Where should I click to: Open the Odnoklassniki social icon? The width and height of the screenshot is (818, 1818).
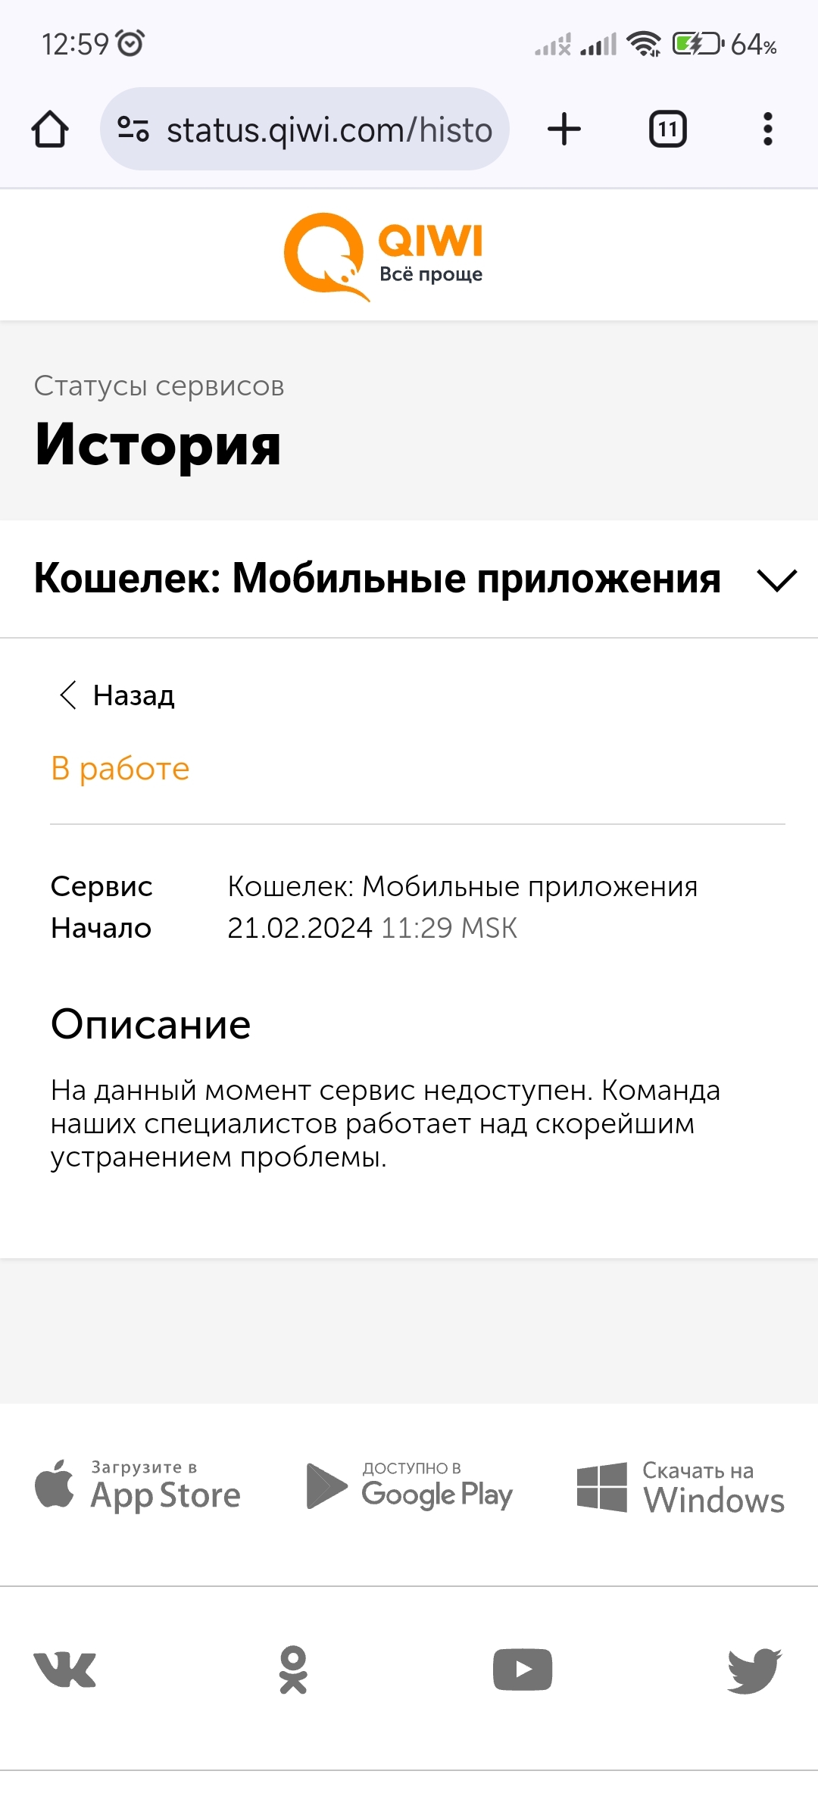pos(293,1670)
